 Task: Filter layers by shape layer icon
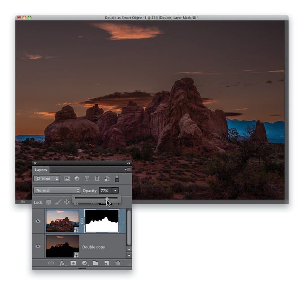click(97, 178)
